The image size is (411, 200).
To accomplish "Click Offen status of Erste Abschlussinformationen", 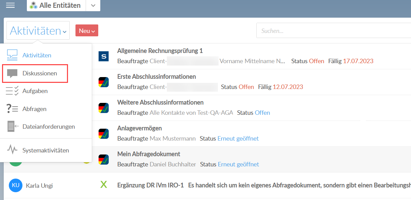I will pos(246,87).
